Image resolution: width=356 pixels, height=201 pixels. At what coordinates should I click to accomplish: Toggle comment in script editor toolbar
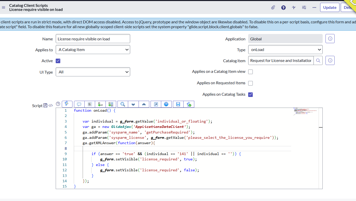[79, 104]
